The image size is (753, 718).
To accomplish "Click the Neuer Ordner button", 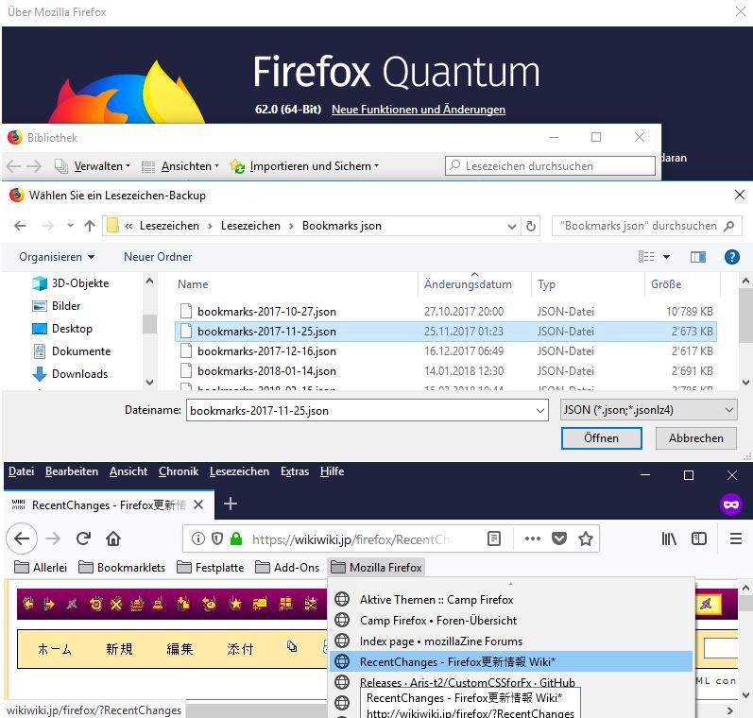I will [158, 257].
